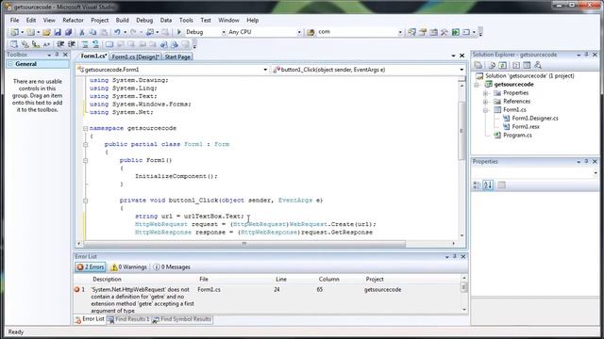Toggle auto-hide pin on the Solution Explorer panel
604x339 pixels.
pyautogui.click(x=586, y=55)
